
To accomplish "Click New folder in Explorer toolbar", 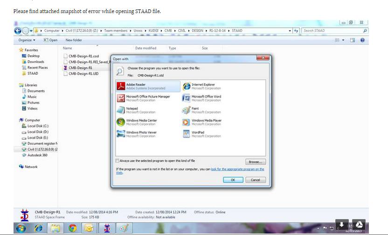I will click(74, 40).
